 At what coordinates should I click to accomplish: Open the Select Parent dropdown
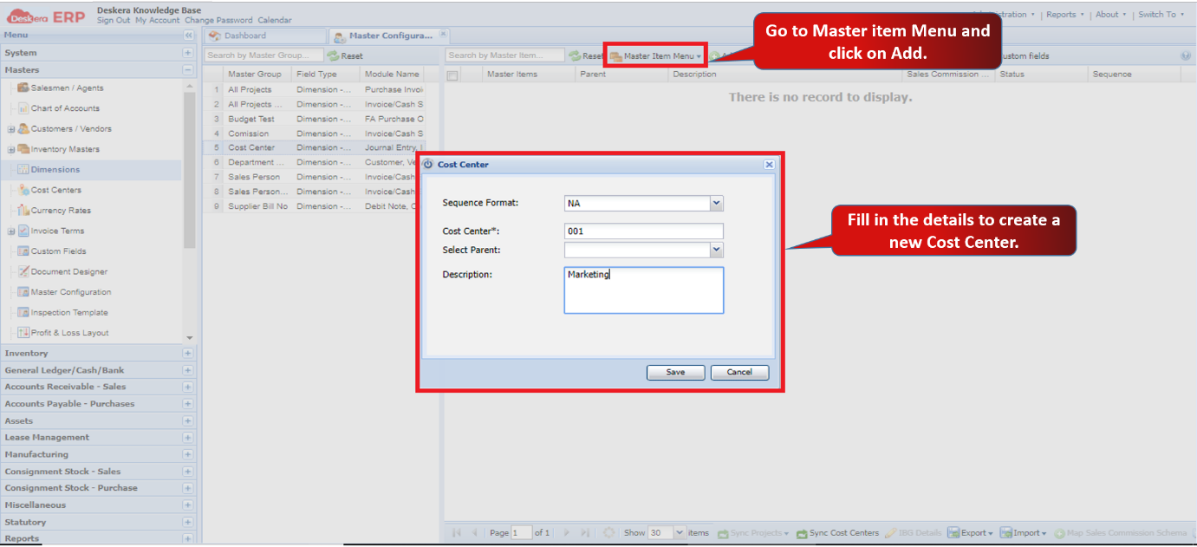(x=716, y=250)
